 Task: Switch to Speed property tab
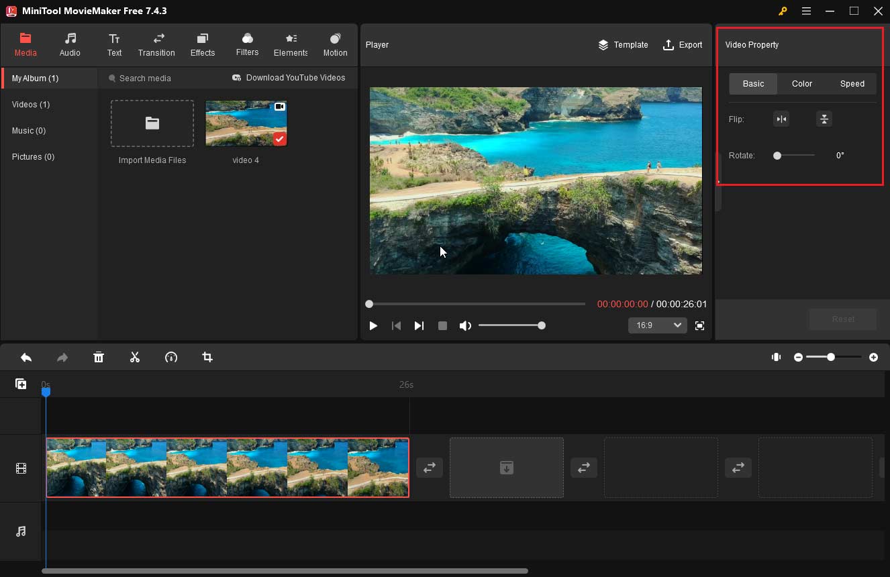pyautogui.click(x=852, y=84)
